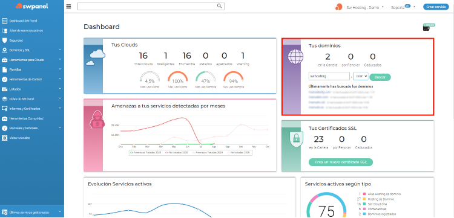Click the Herramientas de Control checkmark icon

pos(4,79)
